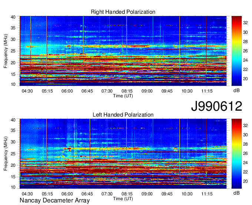Click the Left Handed Polarization title
This screenshot has height=205, width=252.
(123, 115)
